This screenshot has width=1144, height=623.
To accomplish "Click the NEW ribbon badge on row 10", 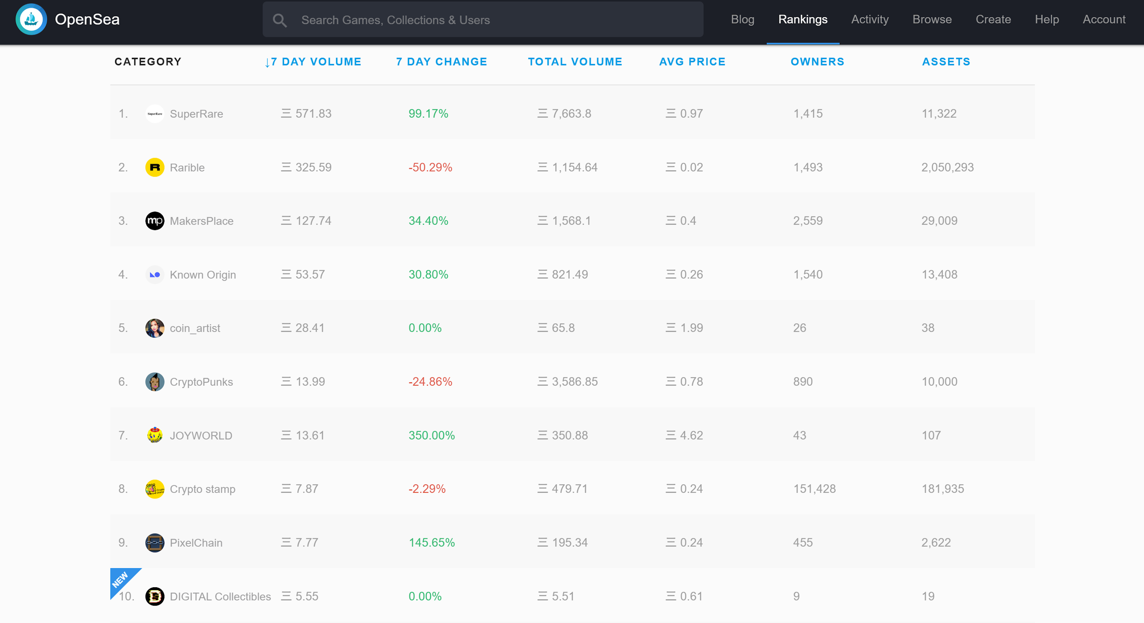I will [x=121, y=579].
